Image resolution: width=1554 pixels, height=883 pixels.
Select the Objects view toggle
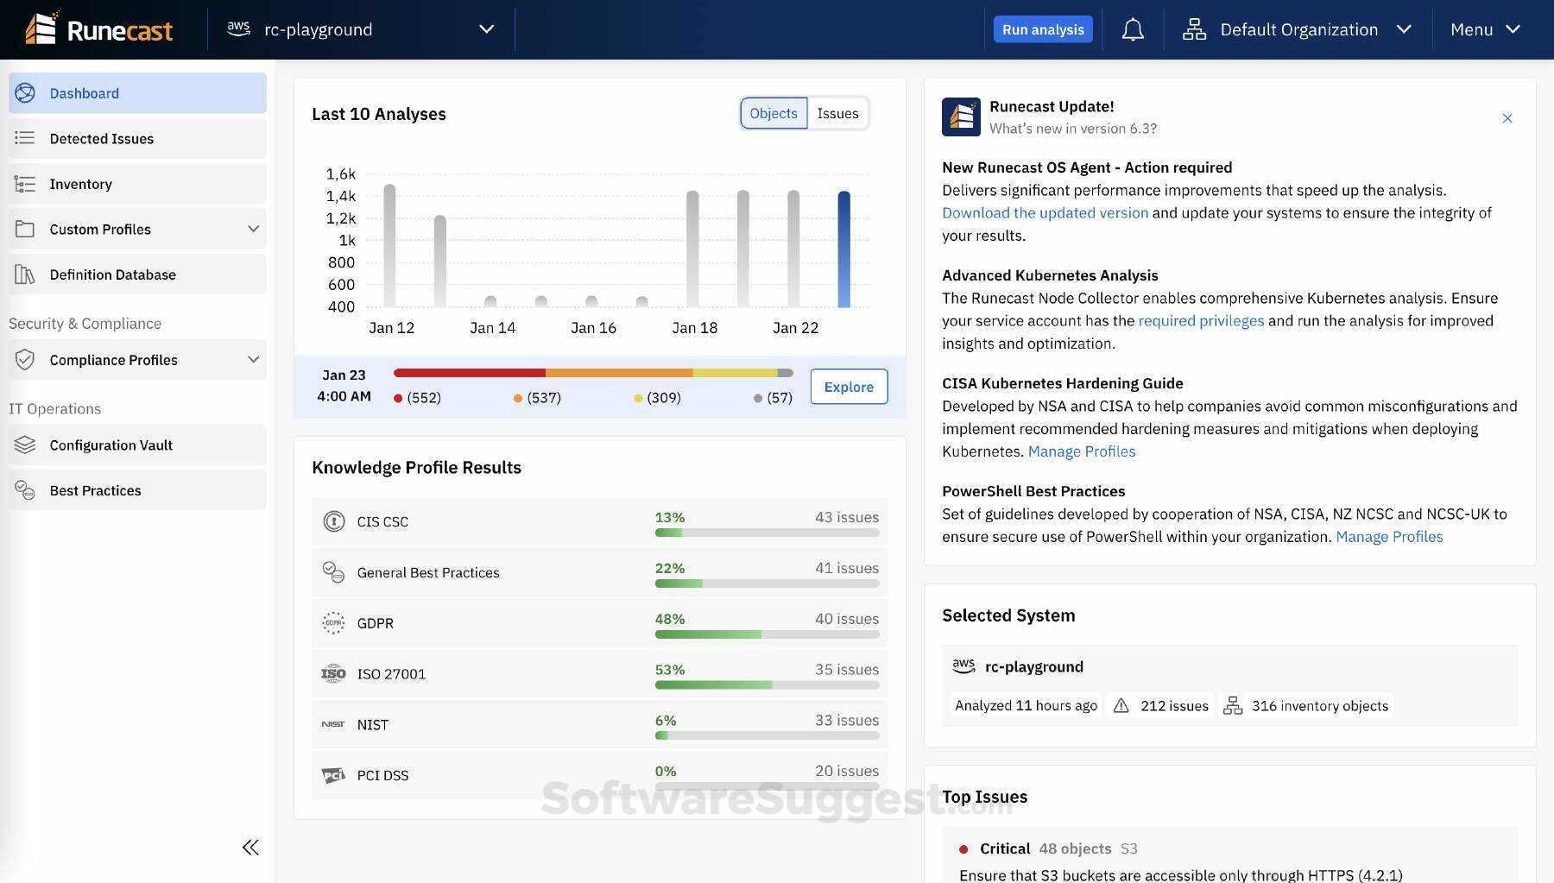coord(773,113)
